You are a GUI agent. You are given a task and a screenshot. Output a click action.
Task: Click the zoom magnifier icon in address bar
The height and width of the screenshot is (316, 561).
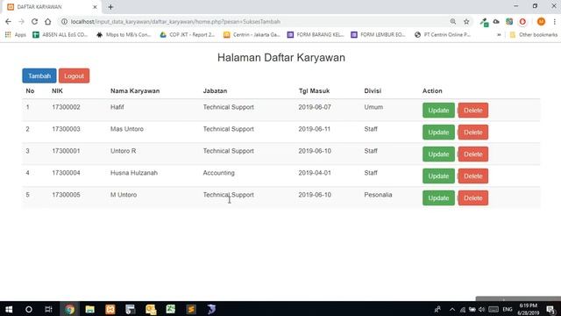pos(453,21)
